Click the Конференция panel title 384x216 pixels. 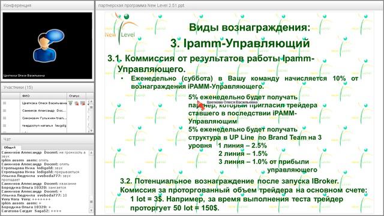[x=17, y=5]
